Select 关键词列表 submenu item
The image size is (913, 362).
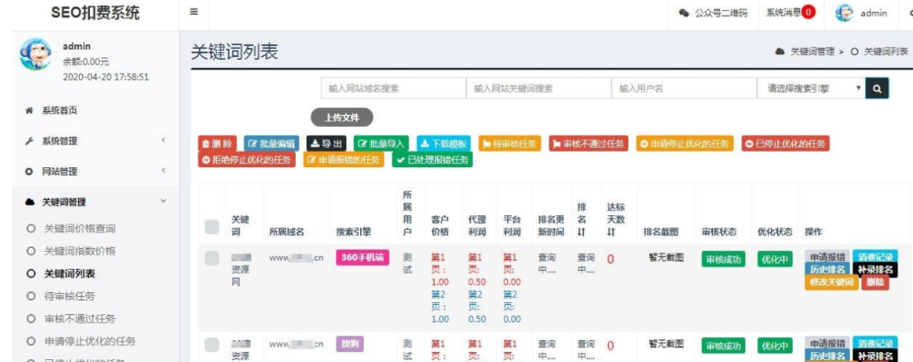point(70,274)
